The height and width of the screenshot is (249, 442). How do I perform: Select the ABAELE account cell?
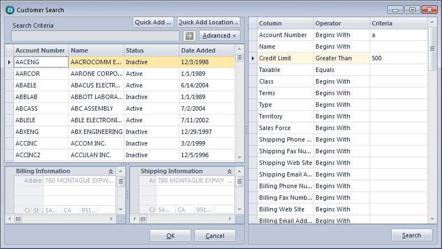point(41,85)
